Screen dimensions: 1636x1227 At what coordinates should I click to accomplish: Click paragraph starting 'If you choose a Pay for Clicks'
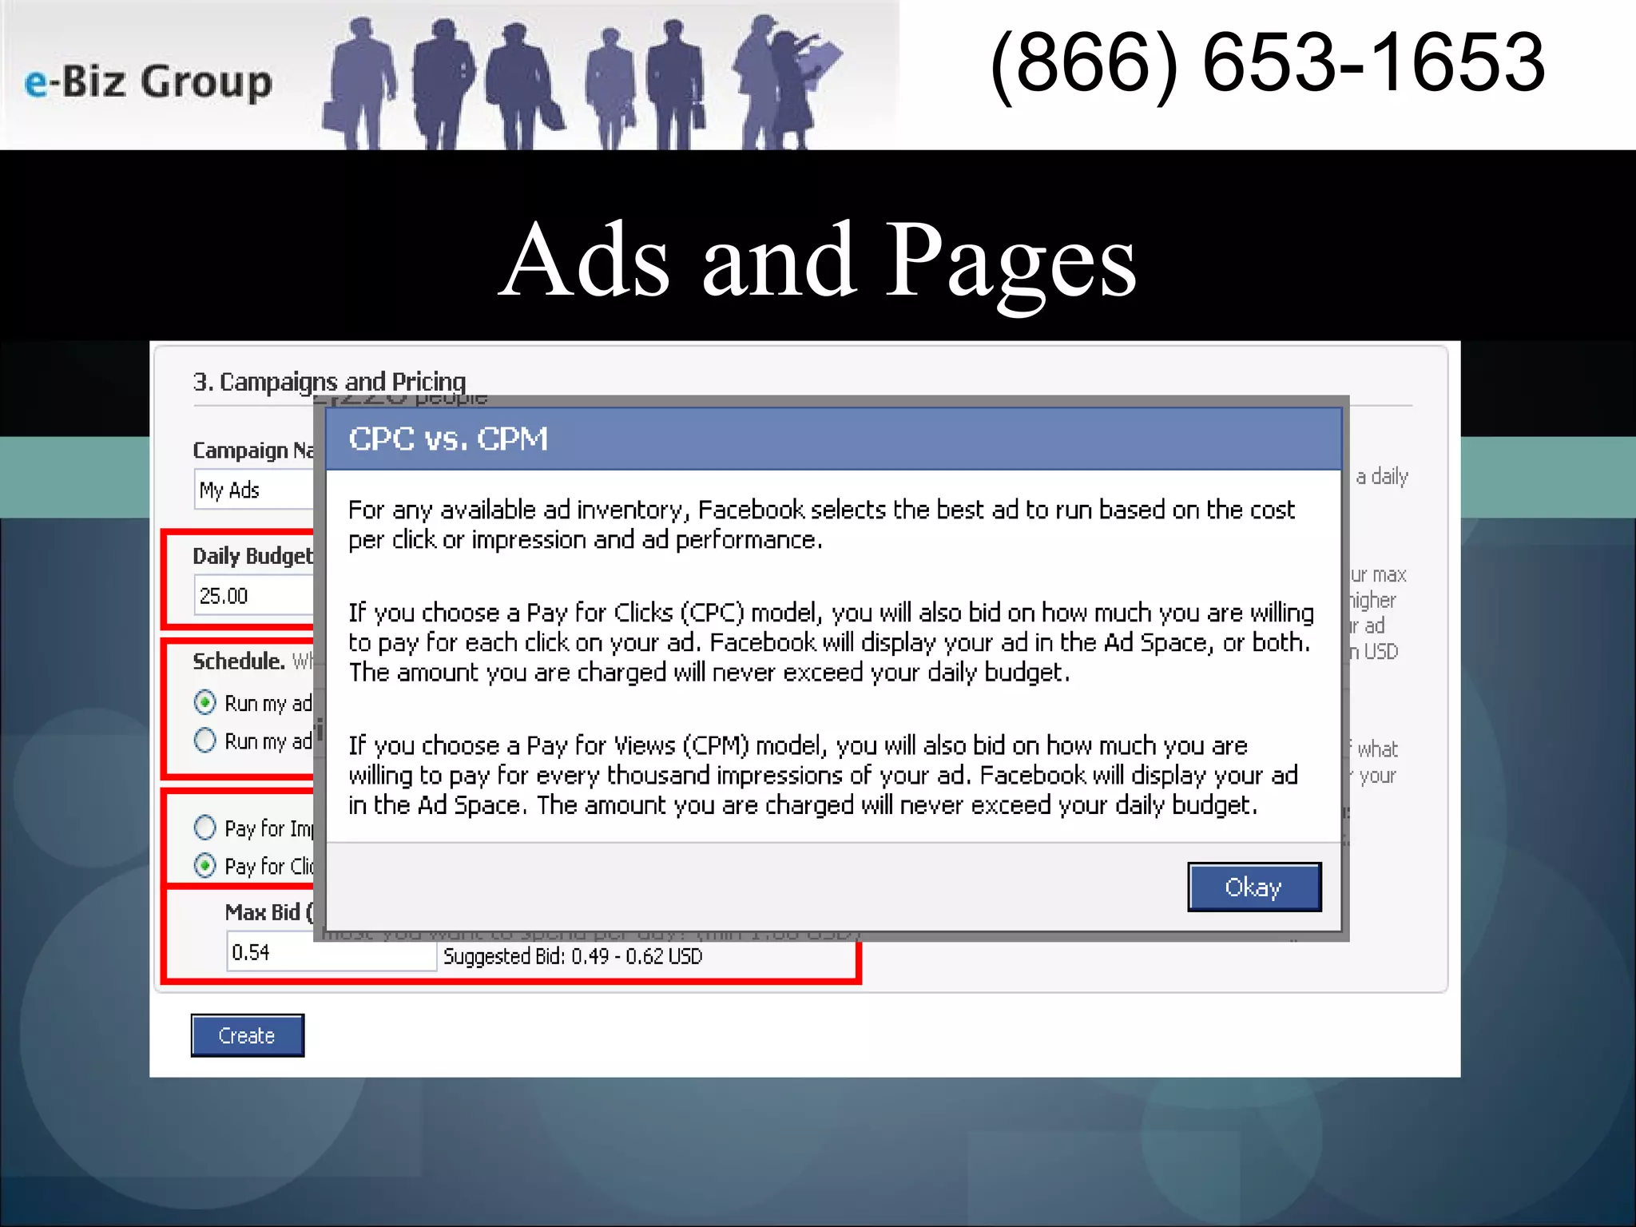[831, 642]
